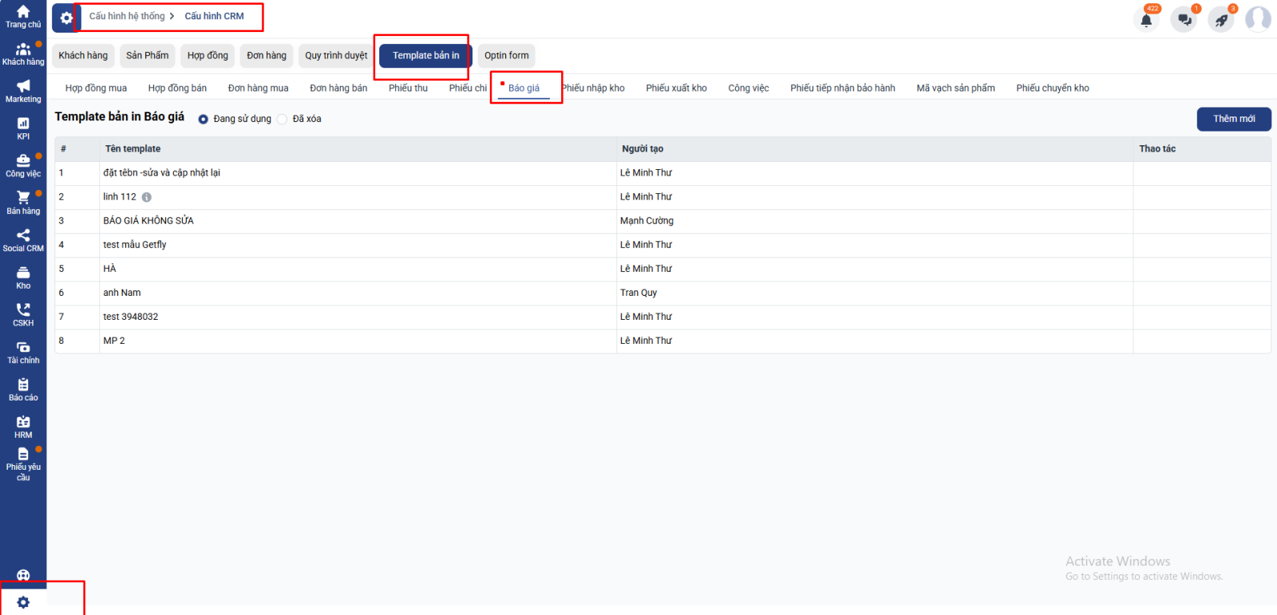Open the BÁO GIÁ KHÔNG SỬA template row

tap(148, 221)
